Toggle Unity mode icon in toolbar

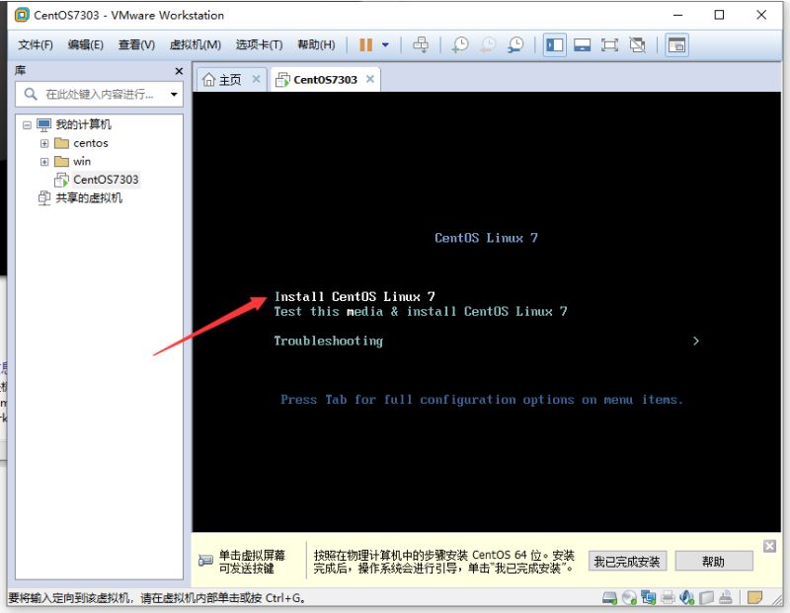pyautogui.click(x=638, y=44)
